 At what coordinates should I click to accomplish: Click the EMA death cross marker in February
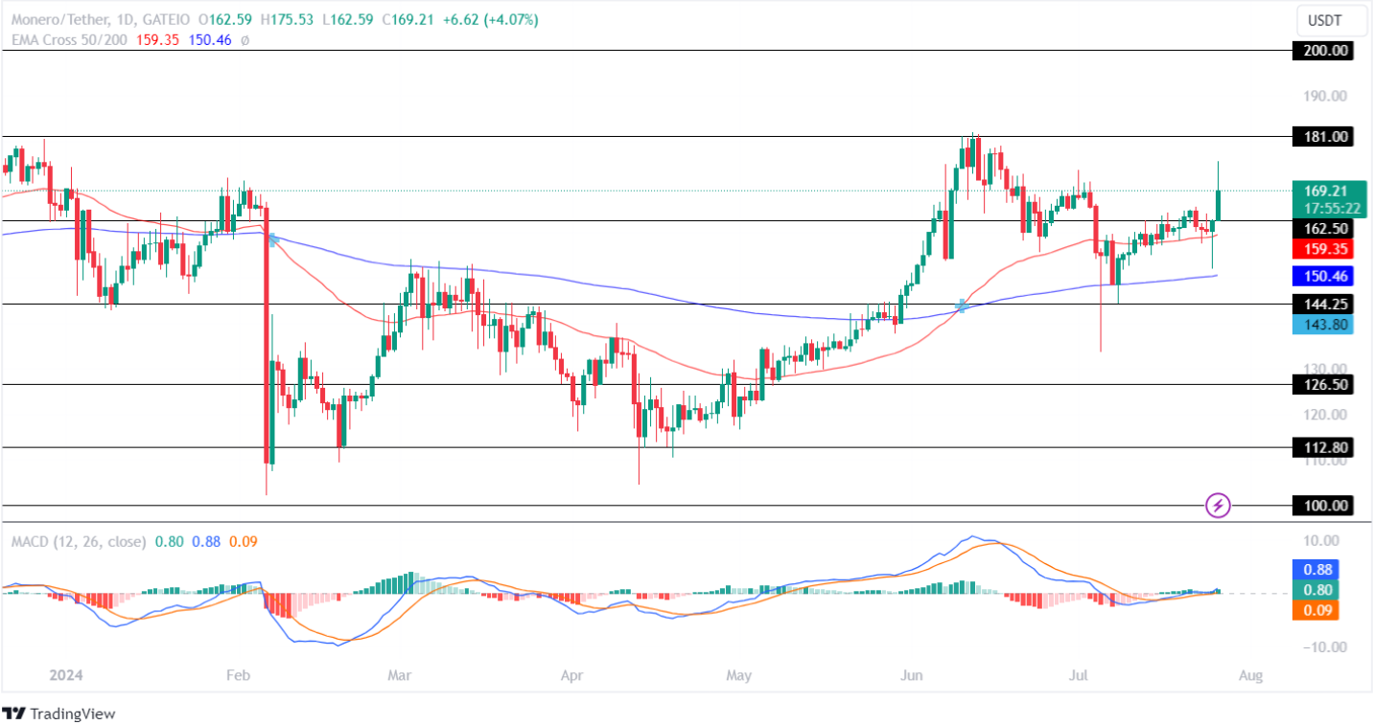tap(272, 239)
